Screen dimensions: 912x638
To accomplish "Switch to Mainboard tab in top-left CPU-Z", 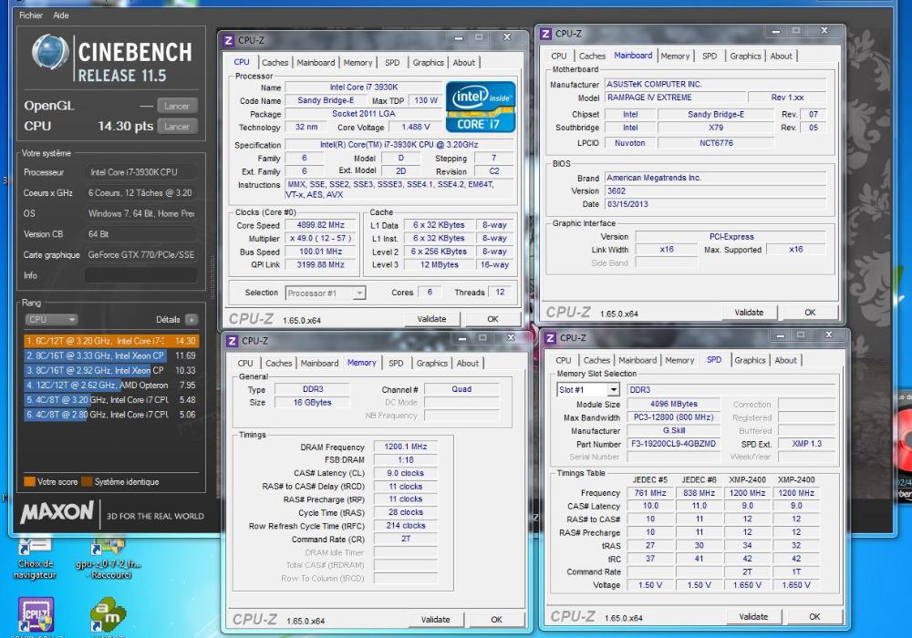I will coord(316,62).
